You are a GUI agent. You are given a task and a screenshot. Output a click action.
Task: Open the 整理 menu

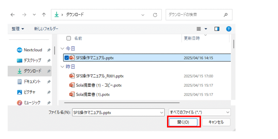(x=18, y=29)
